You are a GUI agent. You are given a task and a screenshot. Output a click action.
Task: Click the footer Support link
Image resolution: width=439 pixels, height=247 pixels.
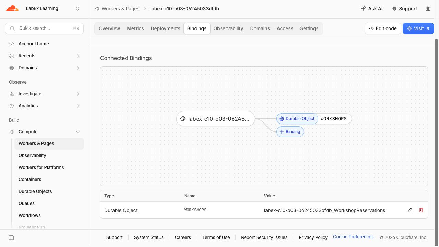click(114, 237)
